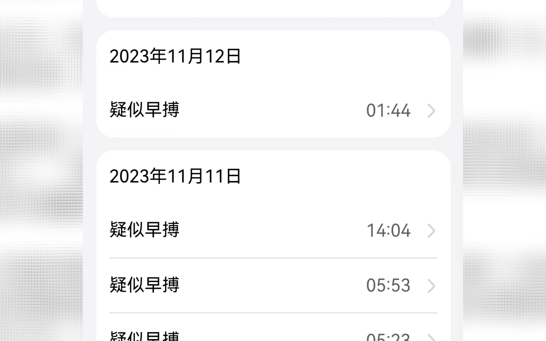Image resolution: width=546 pixels, height=341 pixels.
Task: Open the 疑似早搏 detail at 05:23
Action: (273, 336)
